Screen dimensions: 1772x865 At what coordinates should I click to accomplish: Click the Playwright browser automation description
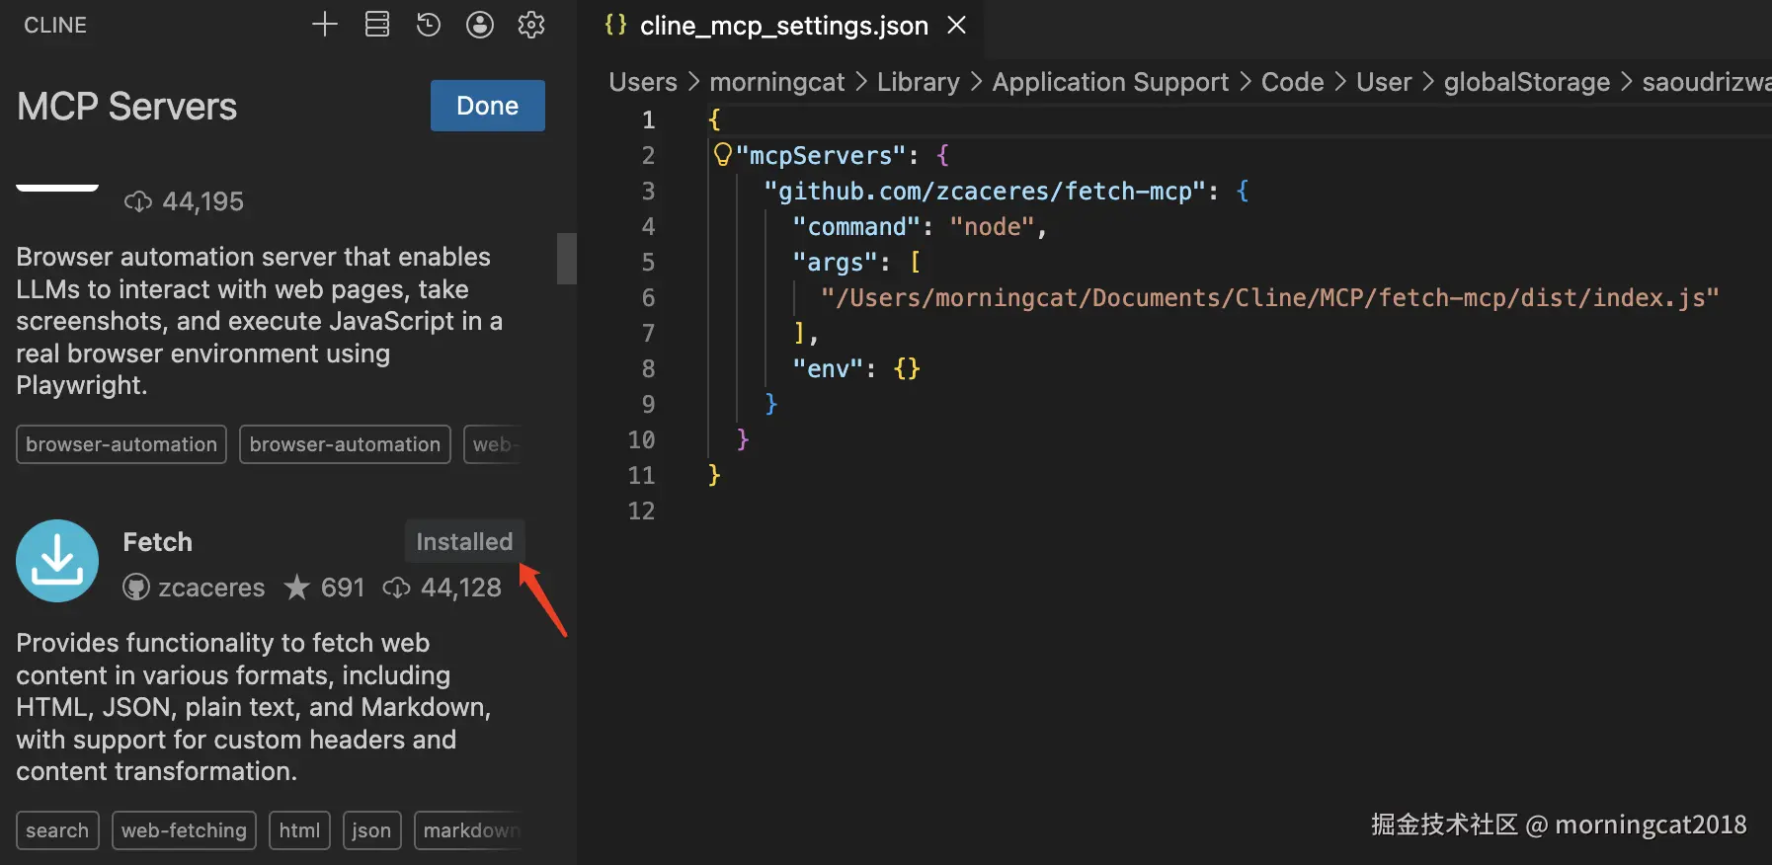260,321
